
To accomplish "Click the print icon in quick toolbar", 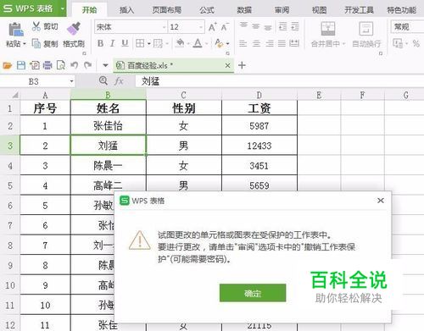I will (47, 66).
